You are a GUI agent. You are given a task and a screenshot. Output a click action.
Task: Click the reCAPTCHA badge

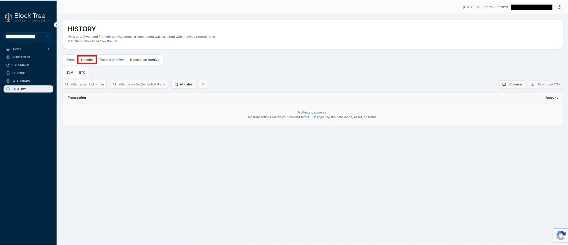point(560,236)
